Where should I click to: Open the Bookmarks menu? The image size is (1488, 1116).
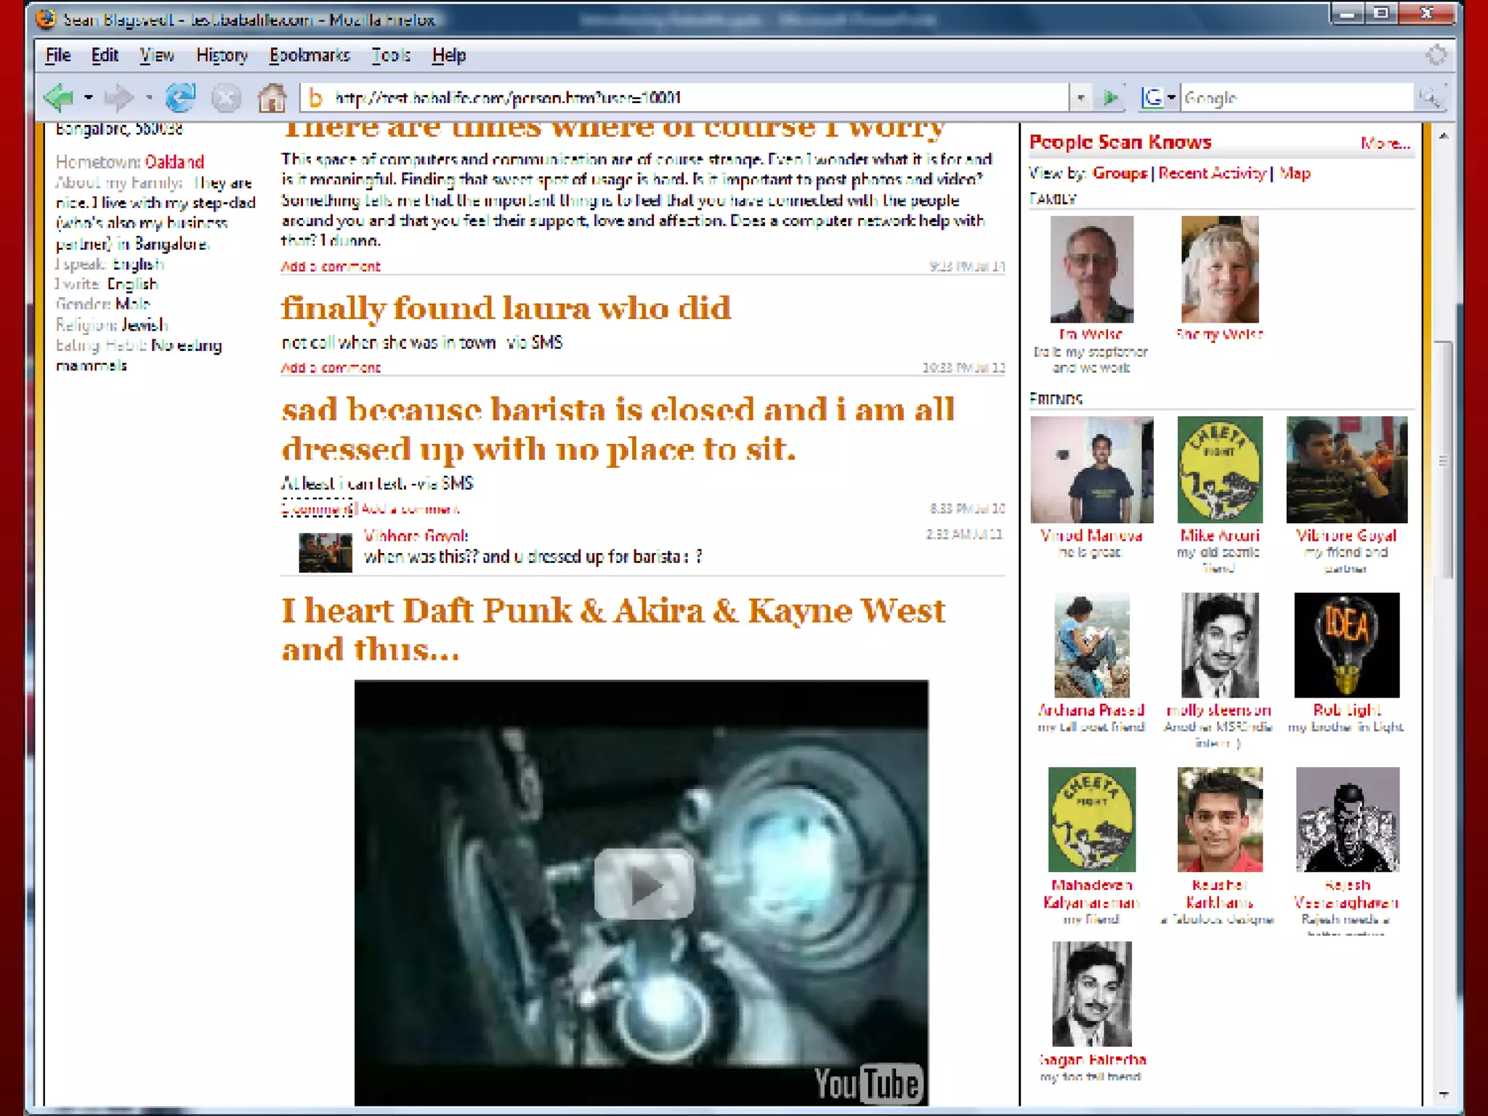(x=310, y=55)
